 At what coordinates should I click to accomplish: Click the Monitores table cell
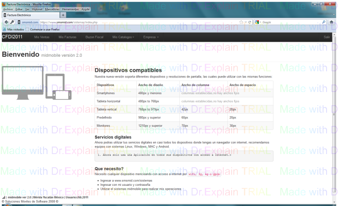point(116,125)
